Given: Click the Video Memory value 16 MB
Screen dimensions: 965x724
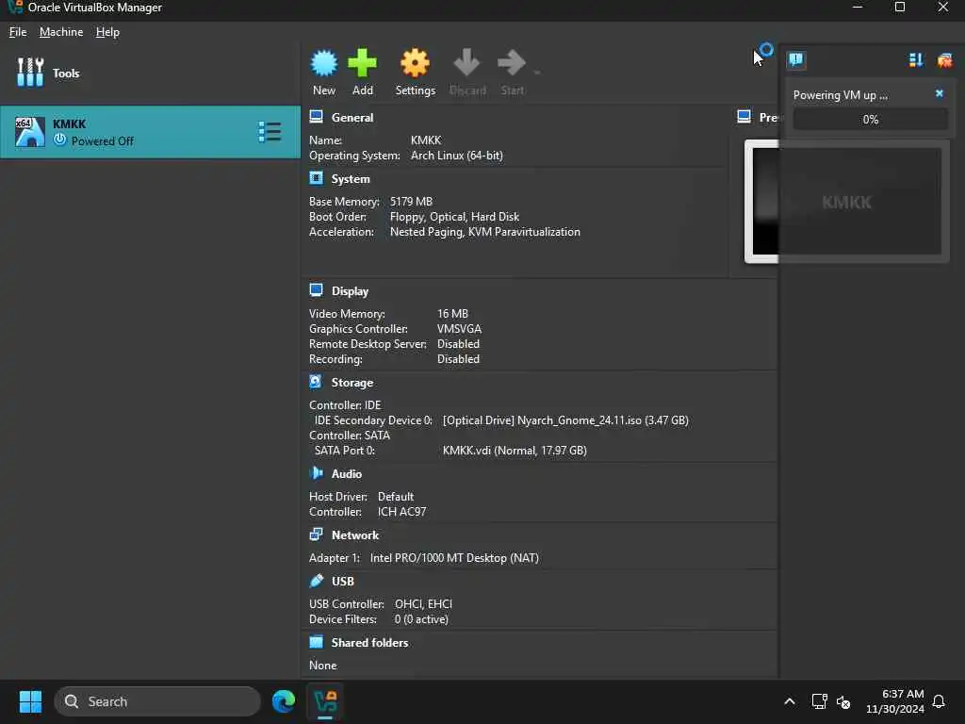Looking at the screenshot, I should (452, 314).
